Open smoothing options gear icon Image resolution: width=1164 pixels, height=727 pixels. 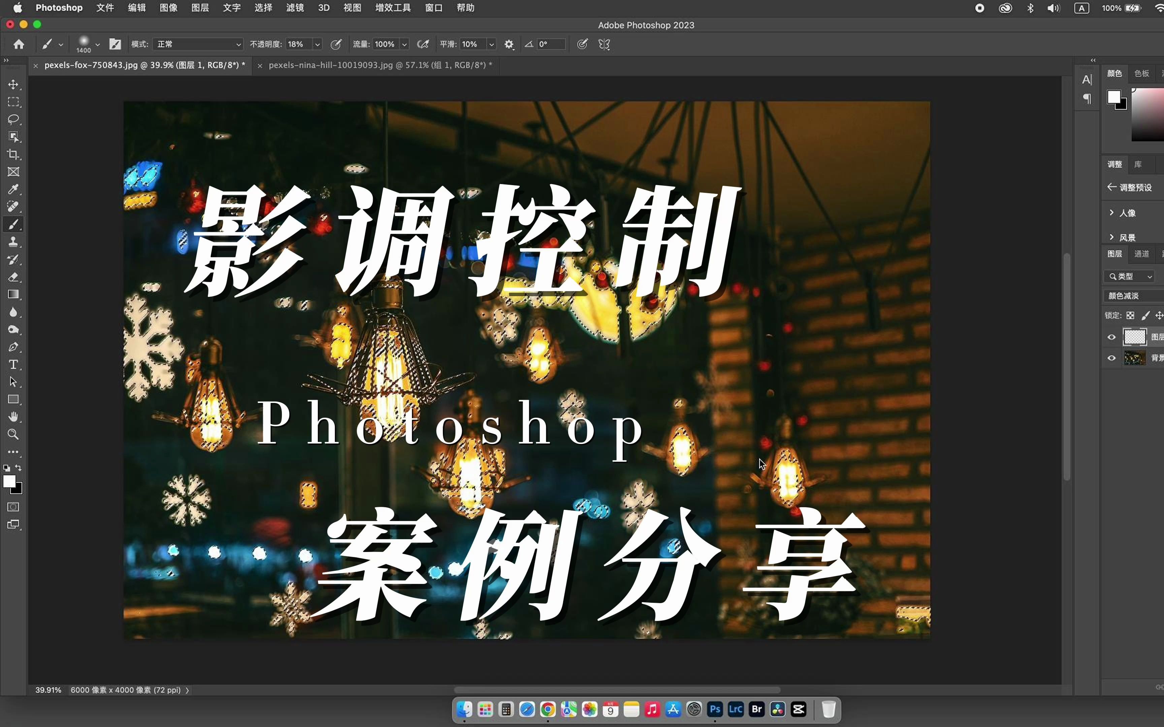509,44
